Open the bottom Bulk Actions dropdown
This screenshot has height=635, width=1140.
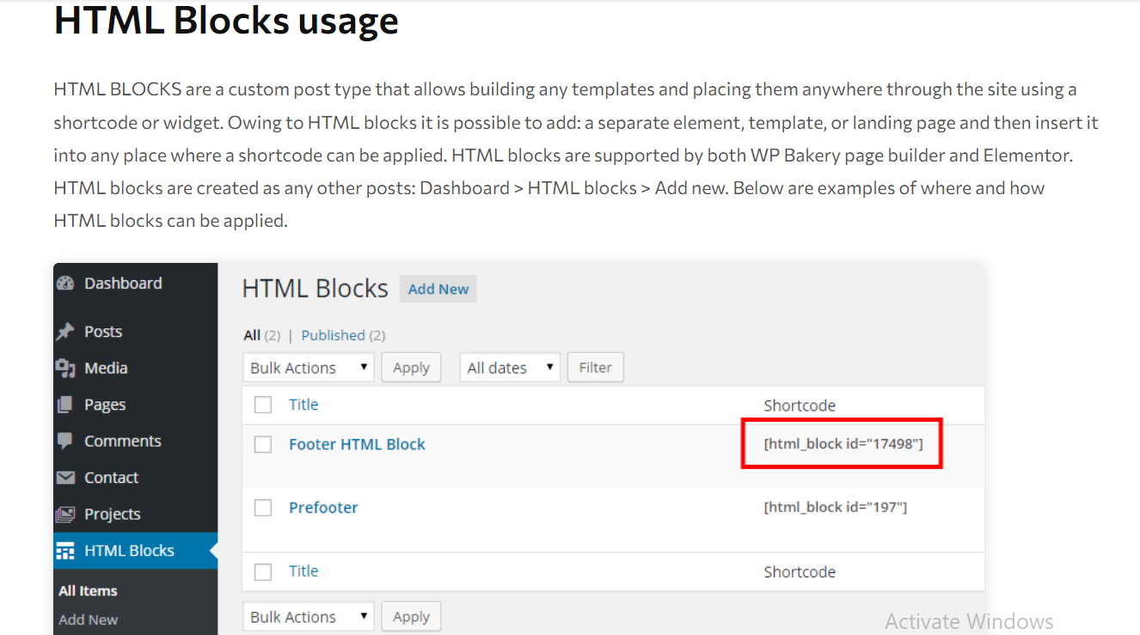pos(308,617)
